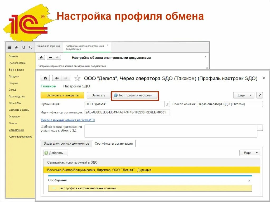Open the Главное section of profile

(x=48, y=86)
